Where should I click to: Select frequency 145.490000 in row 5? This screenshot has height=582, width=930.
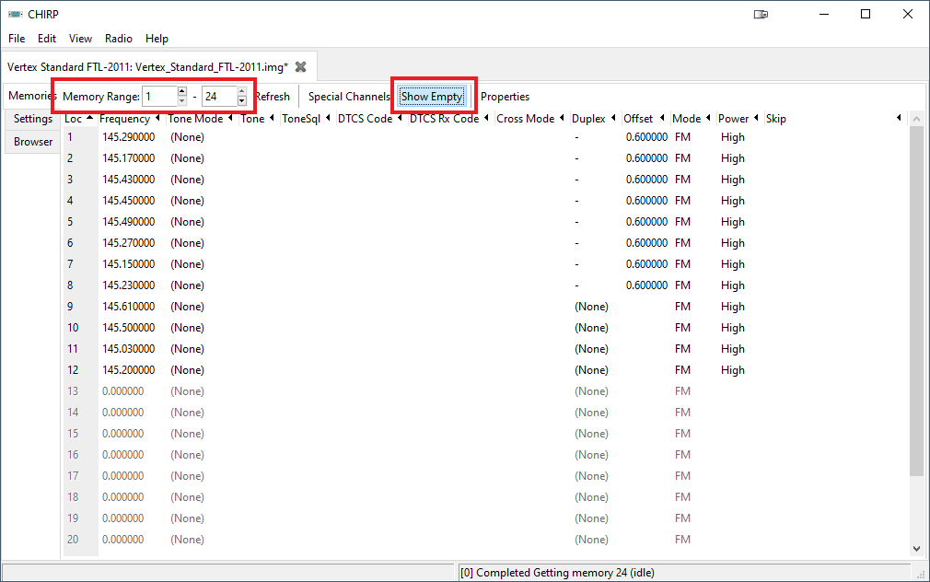click(129, 222)
